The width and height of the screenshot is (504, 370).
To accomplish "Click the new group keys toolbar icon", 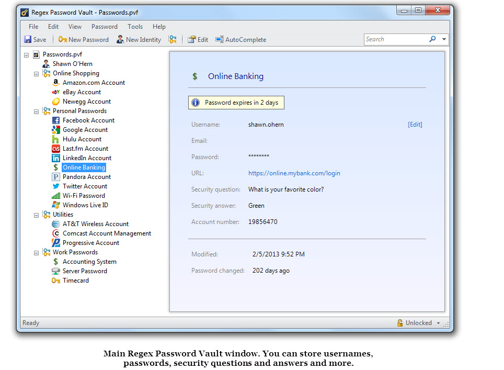I will [173, 40].
